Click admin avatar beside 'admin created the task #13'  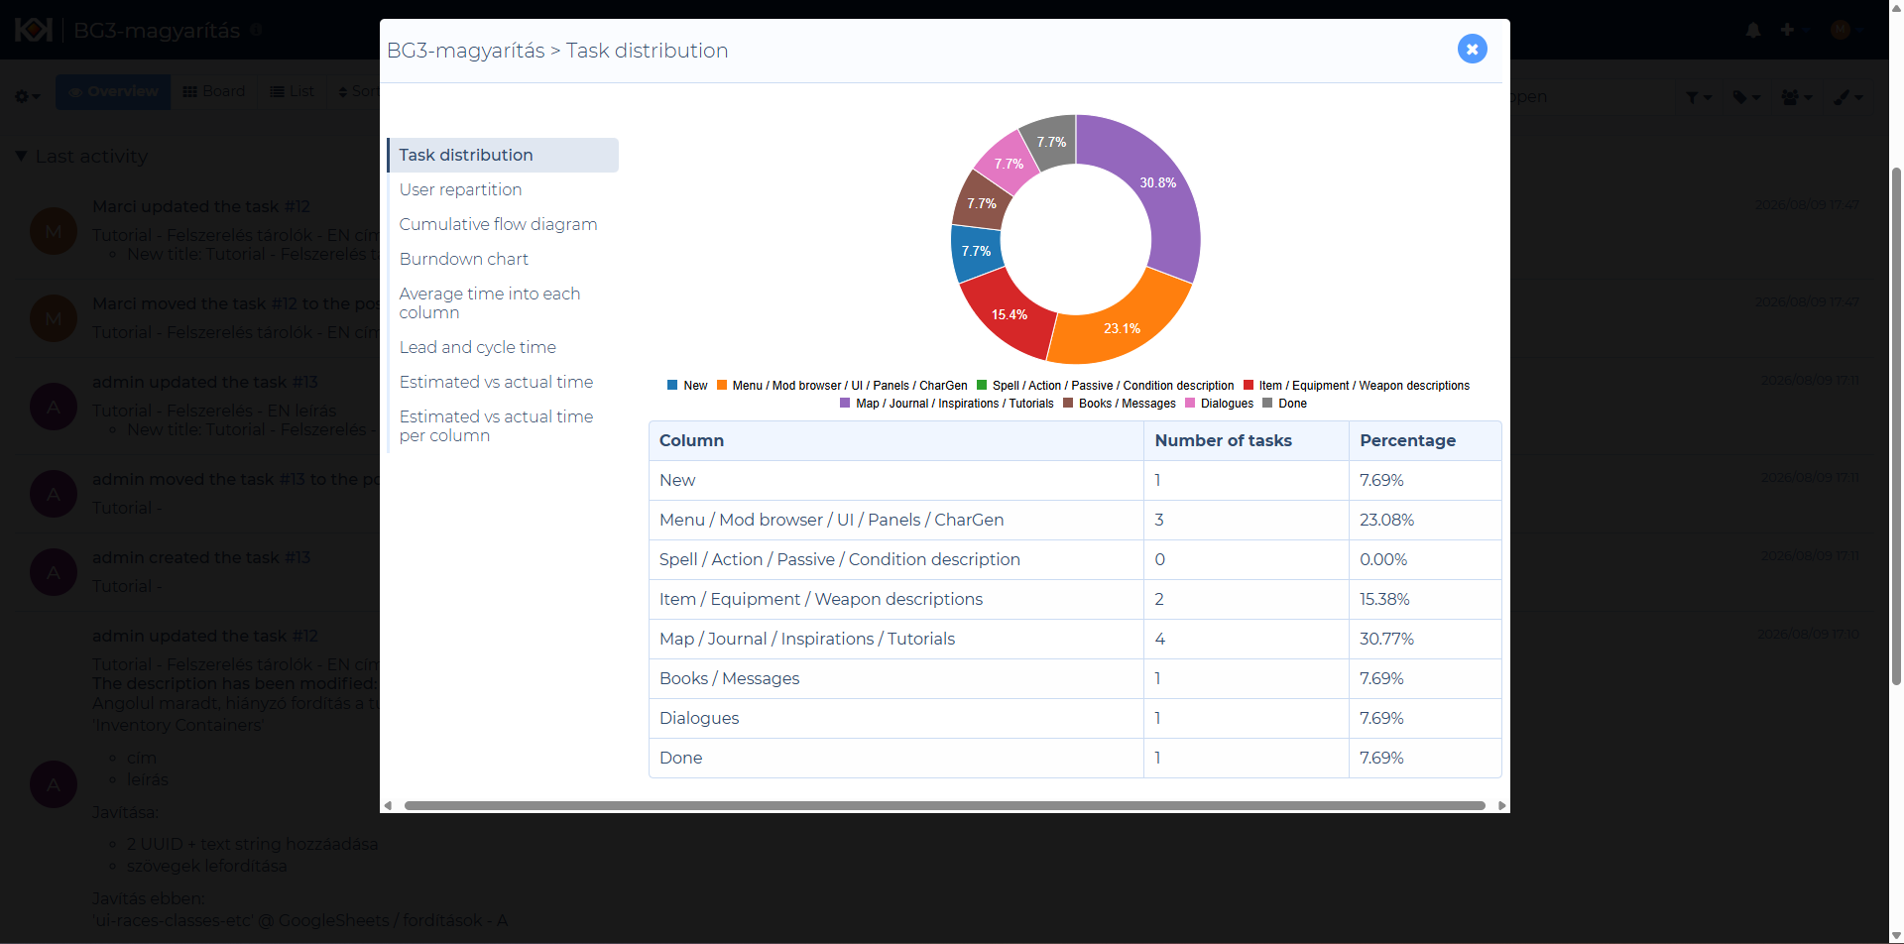coord(54,572)
